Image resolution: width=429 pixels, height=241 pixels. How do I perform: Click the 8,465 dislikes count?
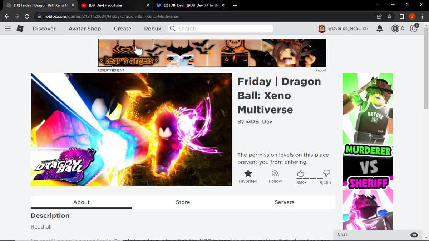[x=325, y=182]
